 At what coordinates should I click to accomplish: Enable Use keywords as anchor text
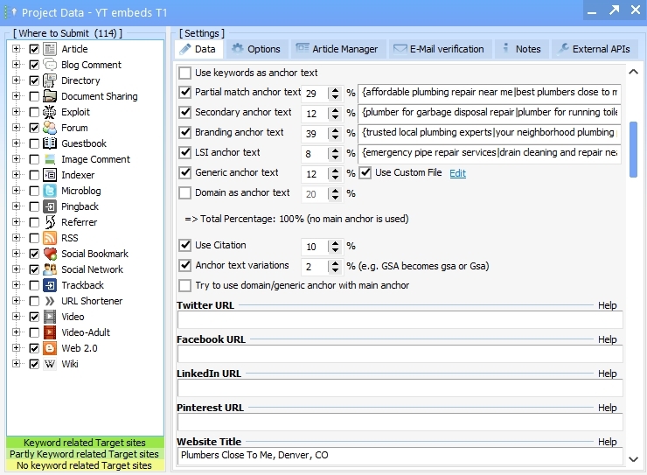(x=185, y=73)
